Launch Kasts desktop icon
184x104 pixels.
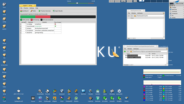pos(40,99)
